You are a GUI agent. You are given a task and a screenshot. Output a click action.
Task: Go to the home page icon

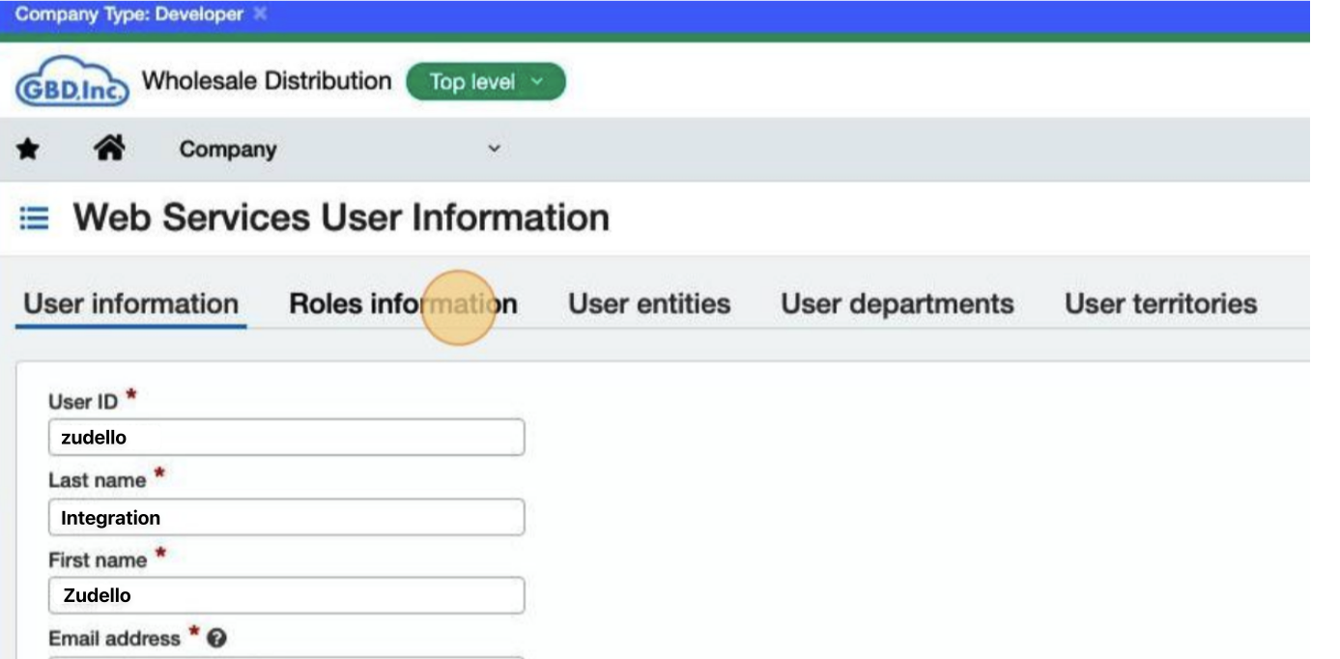(110, 148)
